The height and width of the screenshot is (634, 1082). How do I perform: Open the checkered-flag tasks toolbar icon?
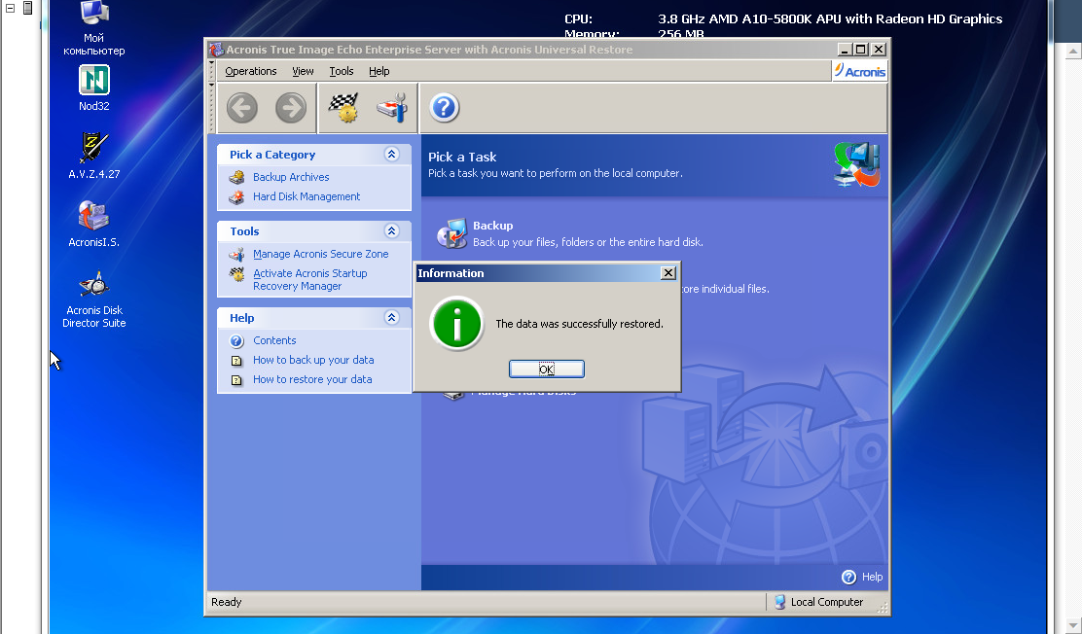(343, 108)
